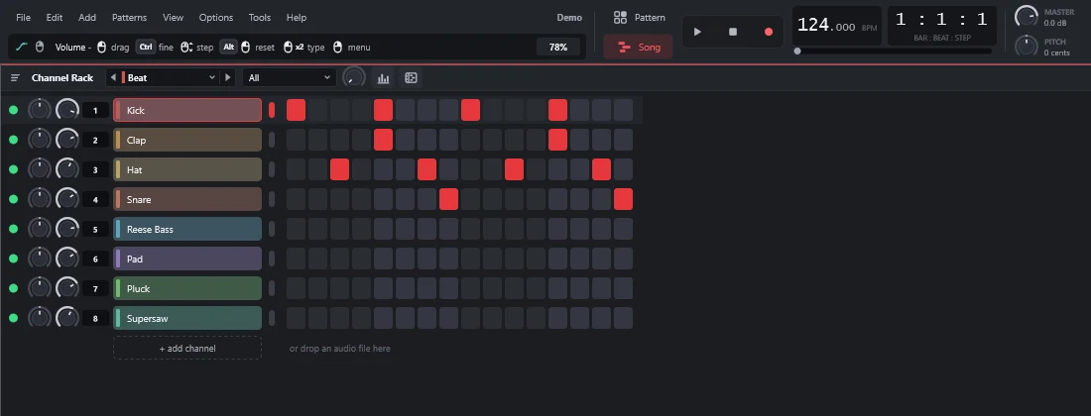Click the channel rack swing knob

click(x=354, y=78)
